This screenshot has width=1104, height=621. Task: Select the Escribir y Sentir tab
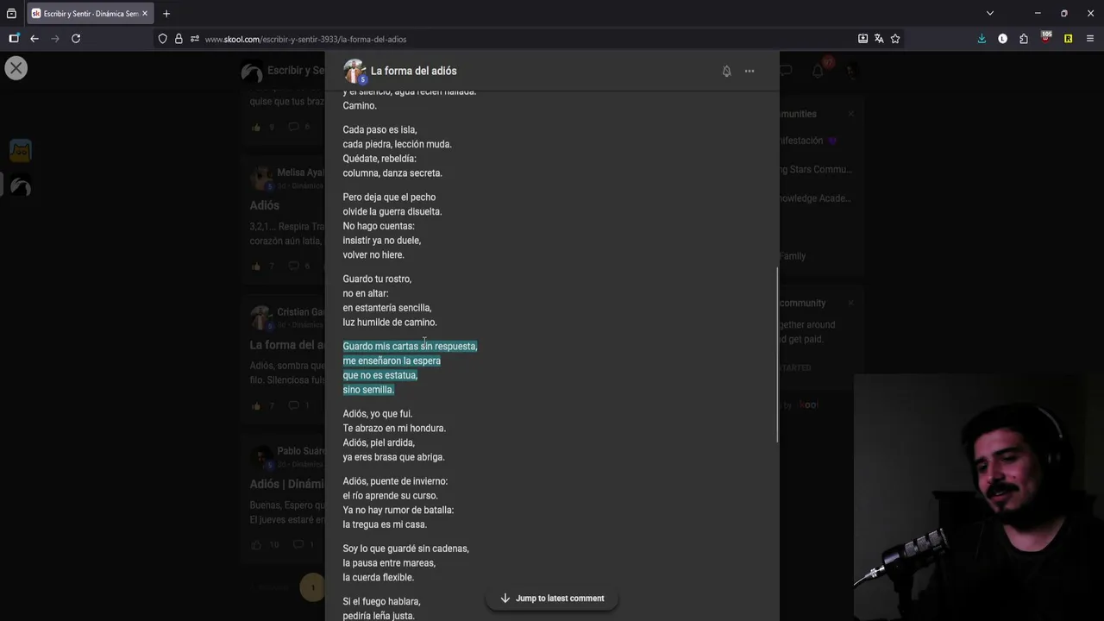86,14
